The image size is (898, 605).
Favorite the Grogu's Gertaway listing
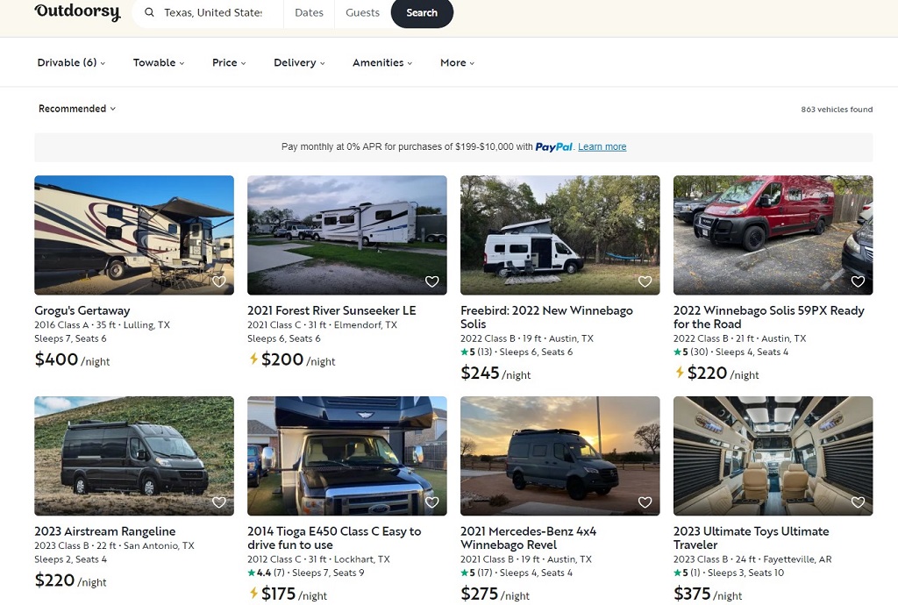click(x=219, y=281)
